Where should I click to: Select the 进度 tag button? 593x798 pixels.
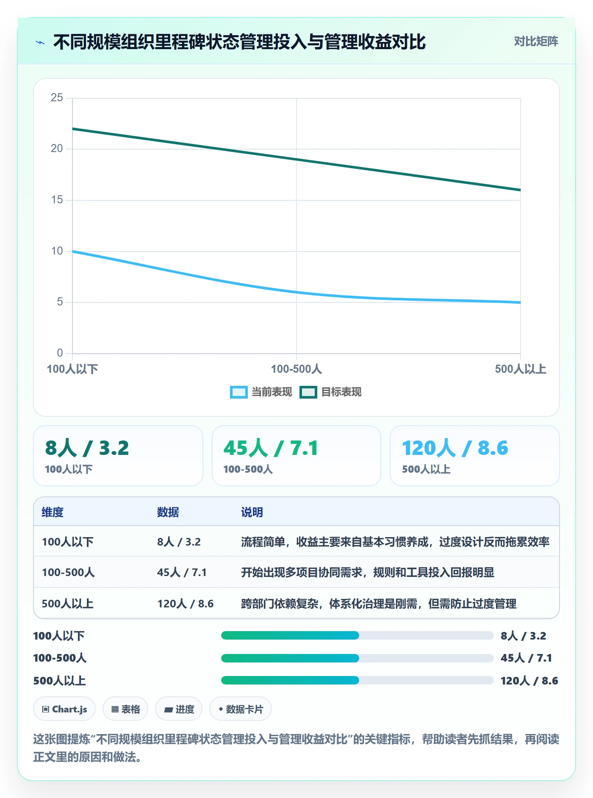click(179, 709)
